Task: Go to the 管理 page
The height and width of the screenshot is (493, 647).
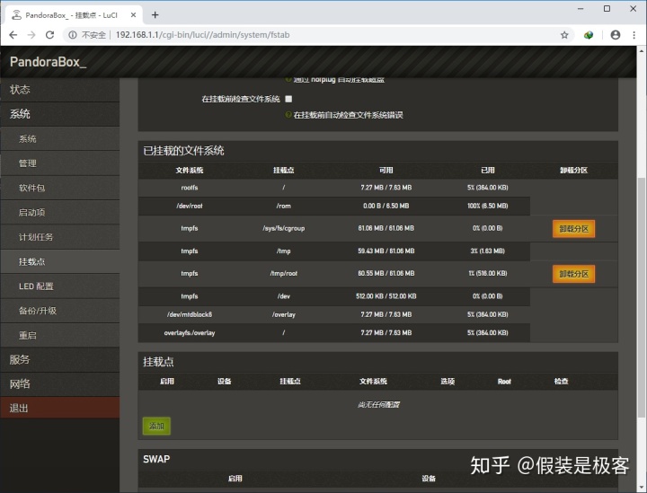Action: (x=60, y=163)
